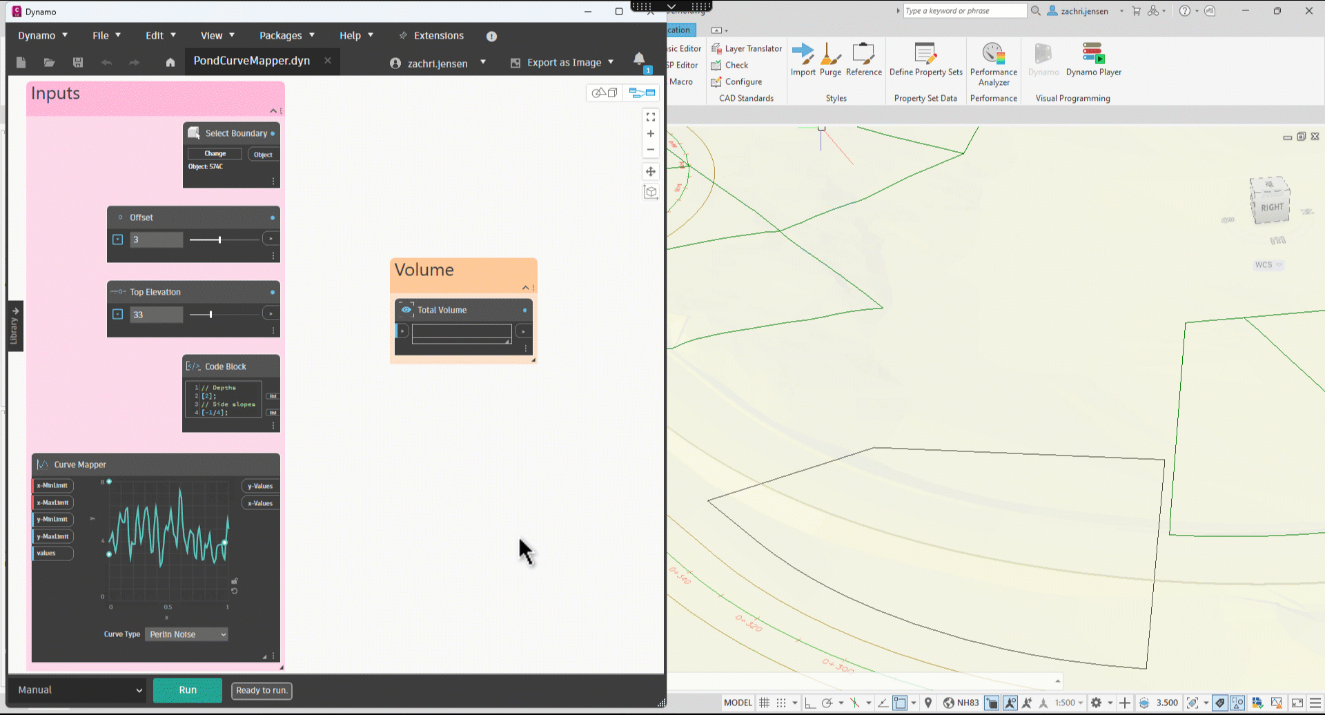Undo the last action in Dynamo
The width and height of the screenshot is (1325, 715).
tap(106, 63)
